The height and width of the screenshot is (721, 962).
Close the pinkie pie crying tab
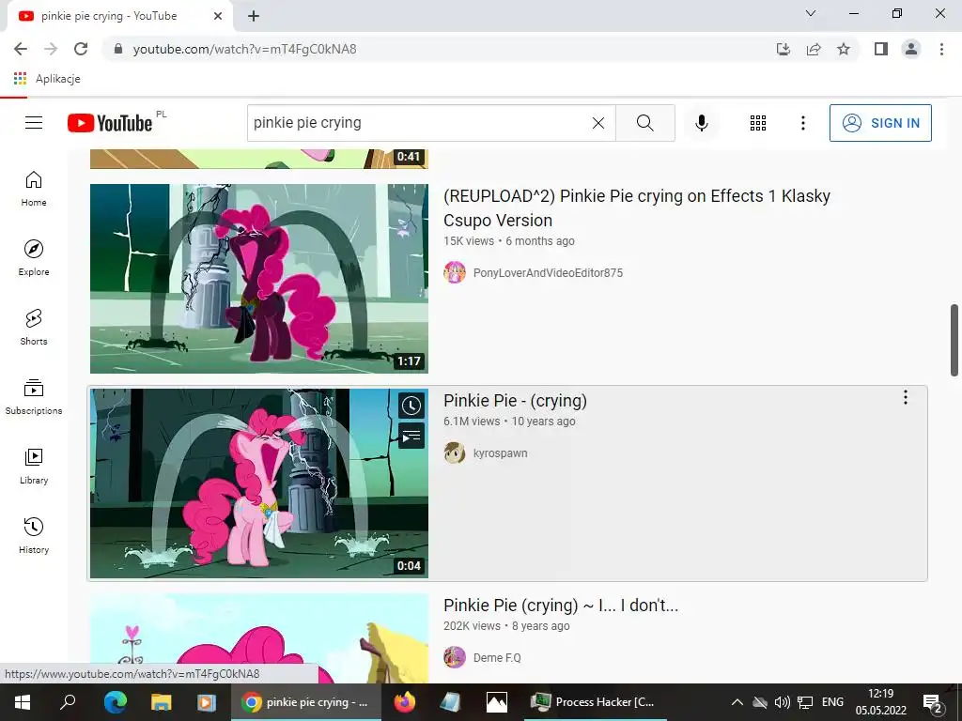tap(218, 16)
